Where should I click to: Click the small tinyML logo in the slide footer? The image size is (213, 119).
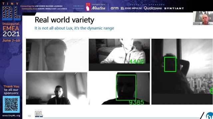pyautogui.click(x=39, y=113)
